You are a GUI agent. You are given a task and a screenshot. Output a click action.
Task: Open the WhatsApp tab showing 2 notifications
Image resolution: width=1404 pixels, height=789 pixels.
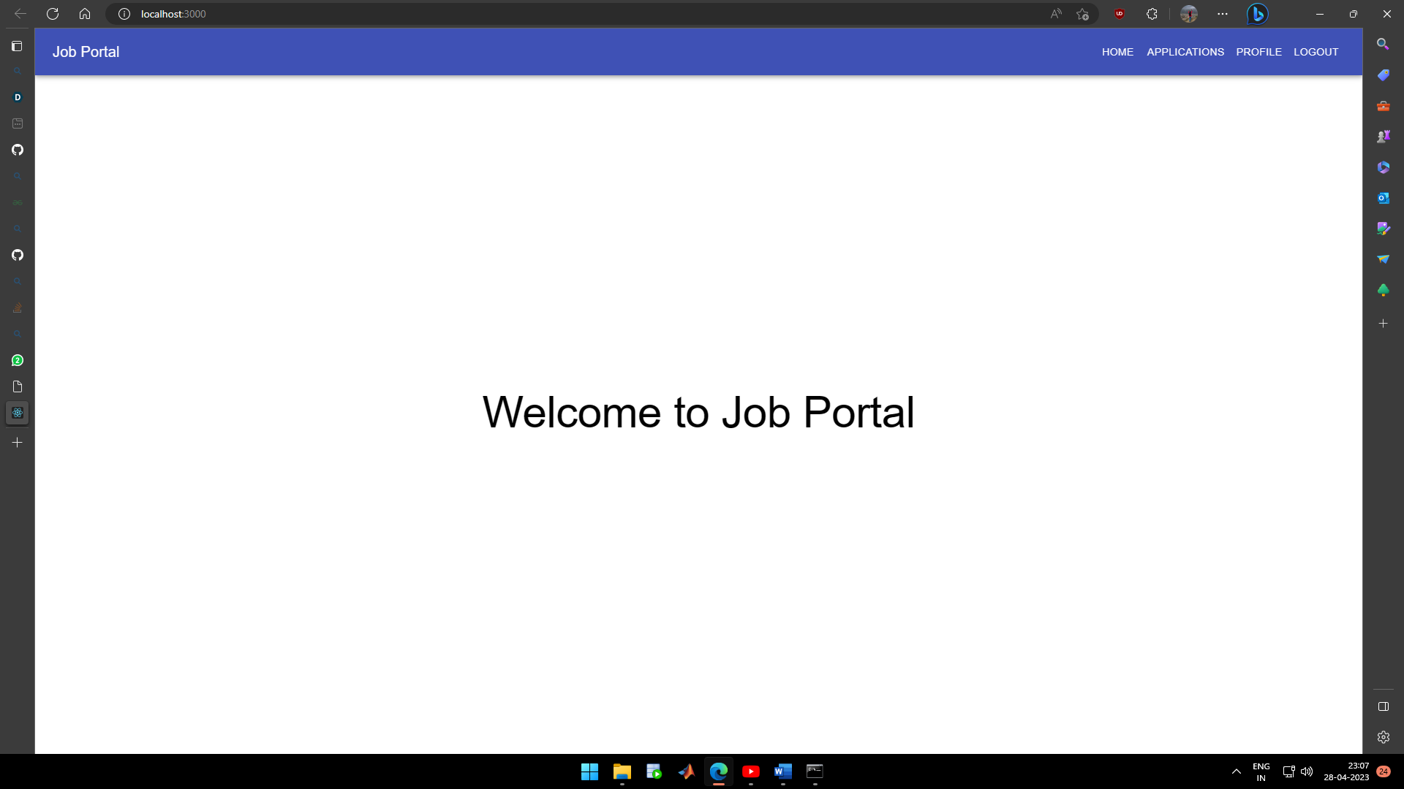pyautogui.click(x=18, y=360)
